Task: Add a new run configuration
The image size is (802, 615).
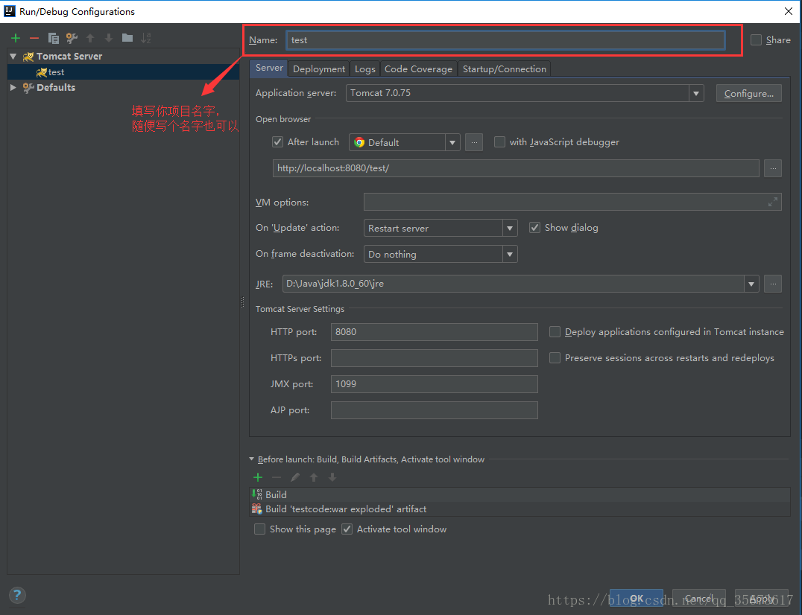Action: click(16, 38)
